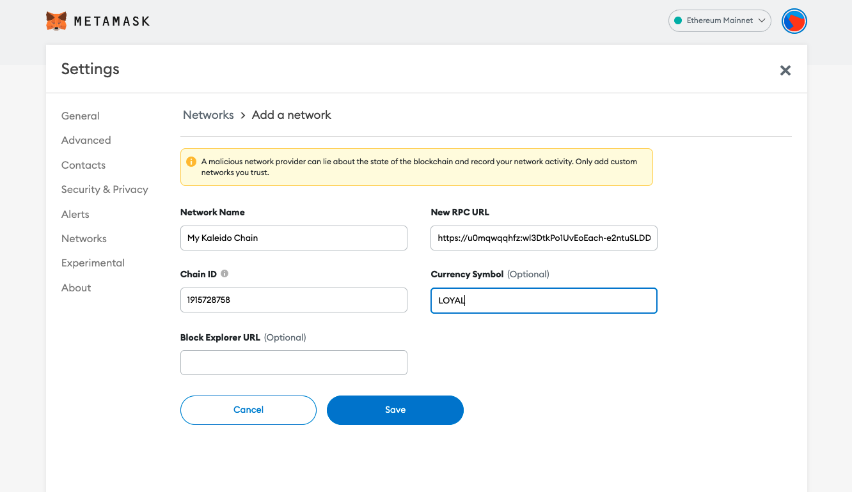Viewport: 852px width, 492px height.
Task: Click the MetaMask fox logo
Action: (56, 21)
